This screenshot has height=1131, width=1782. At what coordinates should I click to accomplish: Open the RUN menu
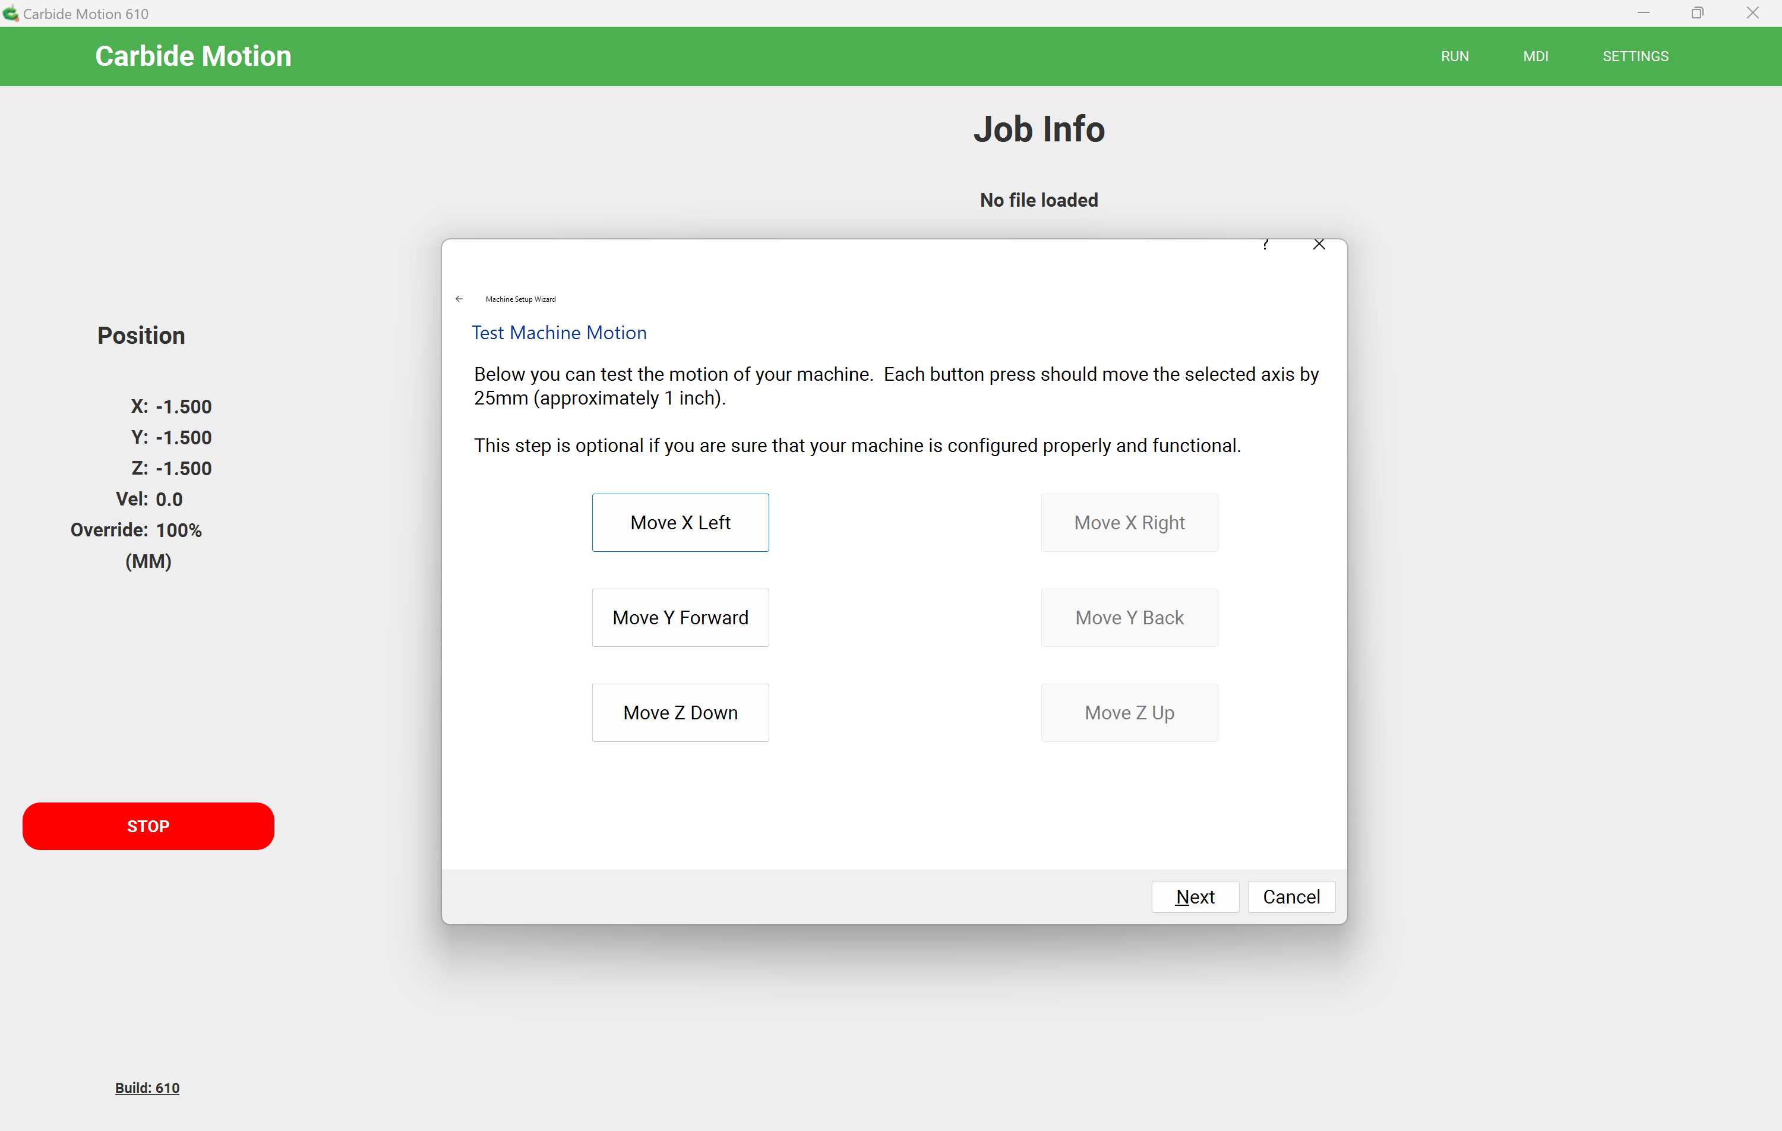(1454, 56)
